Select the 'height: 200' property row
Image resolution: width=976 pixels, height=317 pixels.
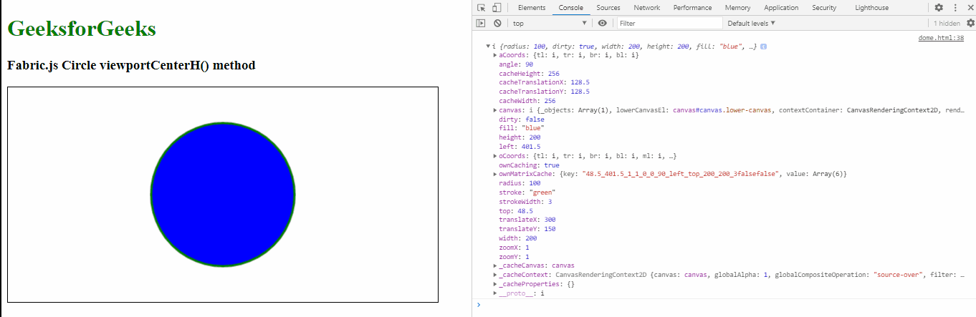pyautogui.click(x=520, y=137)
